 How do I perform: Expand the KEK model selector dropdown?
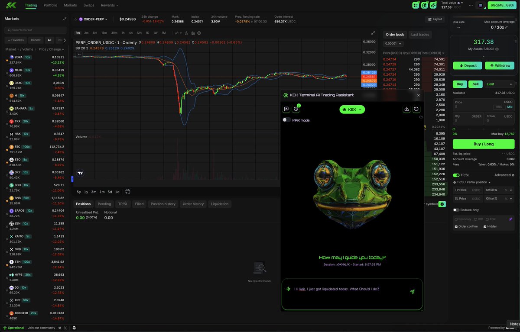click(x=352, y=110)
